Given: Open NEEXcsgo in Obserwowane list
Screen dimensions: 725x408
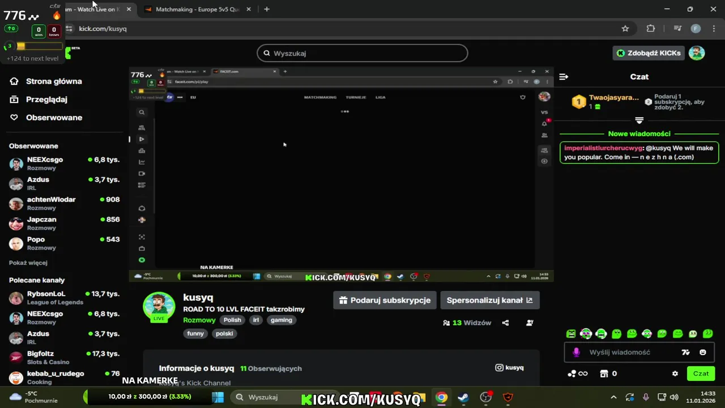Looking at the screenshot, I should [64, 164].
